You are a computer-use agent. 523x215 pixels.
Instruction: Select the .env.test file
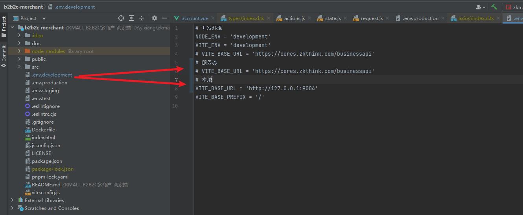click(41, 98)
